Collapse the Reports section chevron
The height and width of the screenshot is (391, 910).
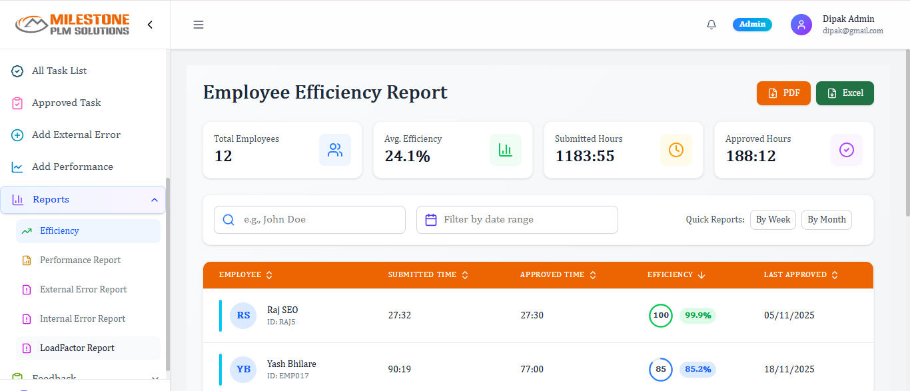click(155, 199)
